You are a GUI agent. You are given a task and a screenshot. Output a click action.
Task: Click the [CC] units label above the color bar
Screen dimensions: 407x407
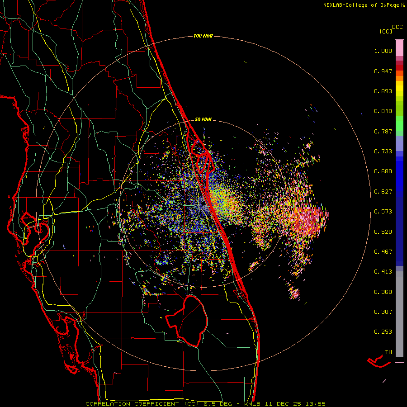386,31
